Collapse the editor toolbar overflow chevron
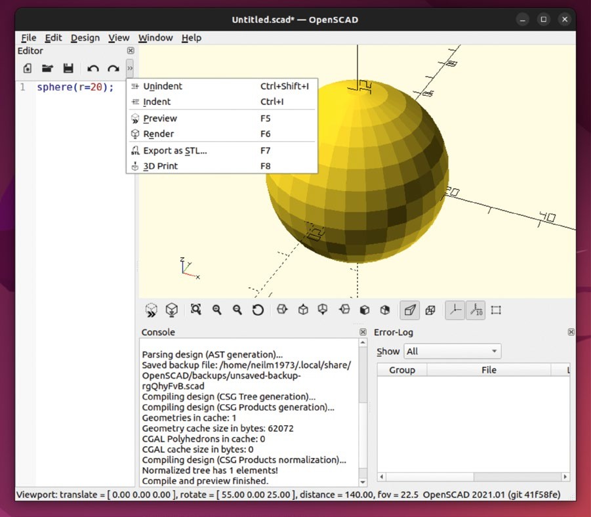Image resolution: width=591 pixels, height=517 pixels. click(x=130, y=68)
